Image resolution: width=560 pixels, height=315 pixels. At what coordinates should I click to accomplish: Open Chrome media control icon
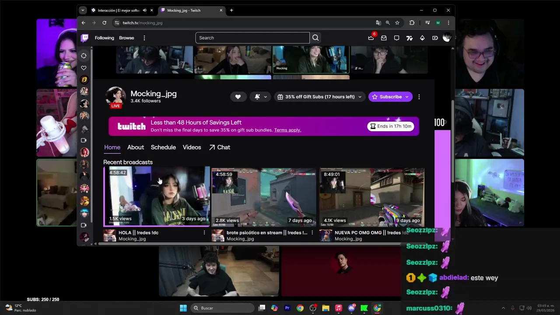(x=427, y=23)
